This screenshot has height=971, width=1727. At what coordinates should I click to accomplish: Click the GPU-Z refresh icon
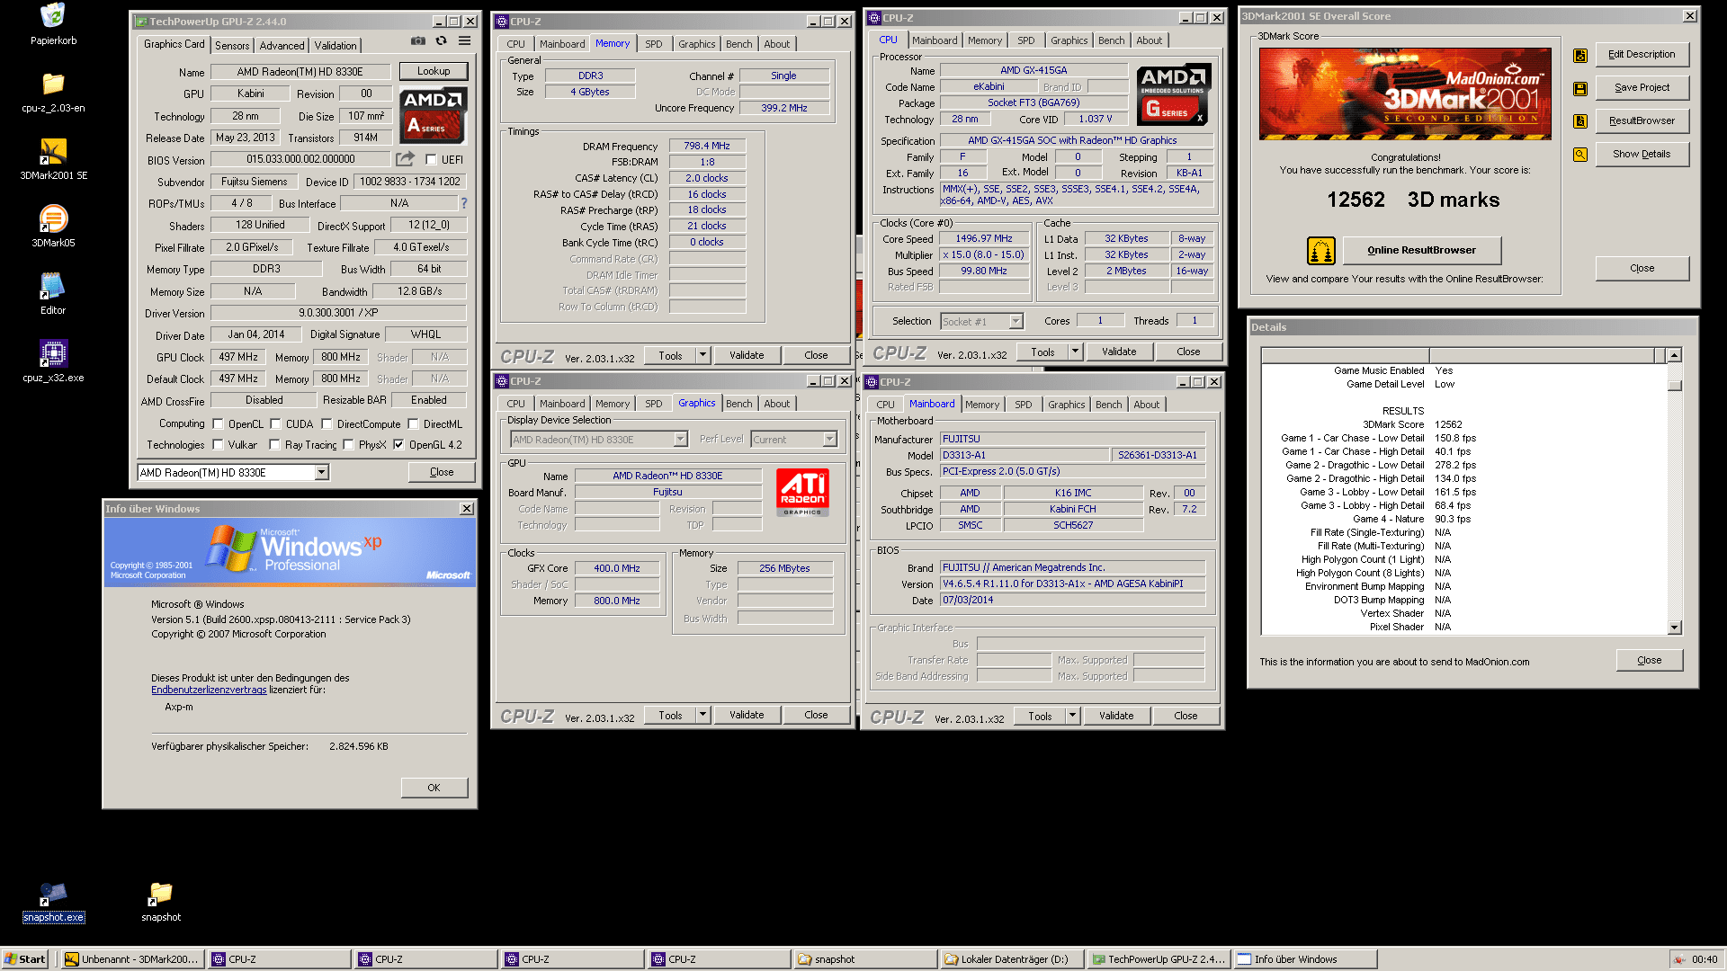tap(441, 40)
